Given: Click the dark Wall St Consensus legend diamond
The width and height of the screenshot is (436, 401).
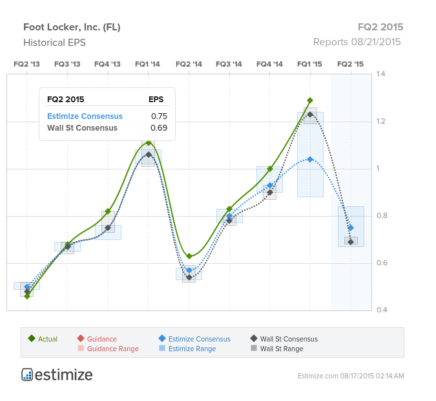Looking at the screenshot, I should [x=254, y=338].
